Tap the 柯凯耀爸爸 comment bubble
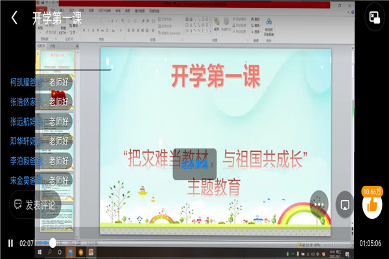Image resolution: width=389 pixels, height=259 pixels. [x=40, y=82]
